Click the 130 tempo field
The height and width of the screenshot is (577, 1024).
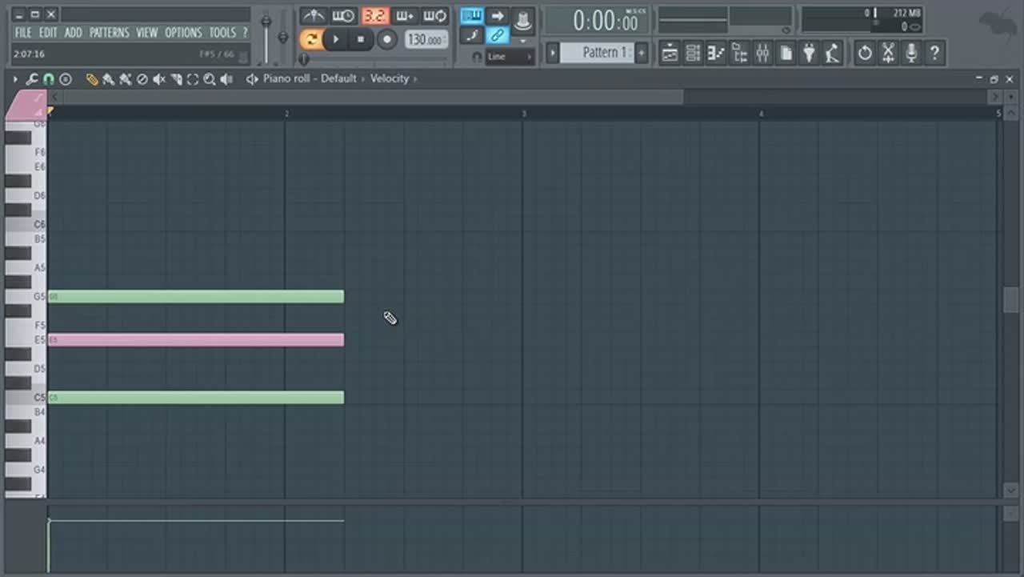(426, 39)
